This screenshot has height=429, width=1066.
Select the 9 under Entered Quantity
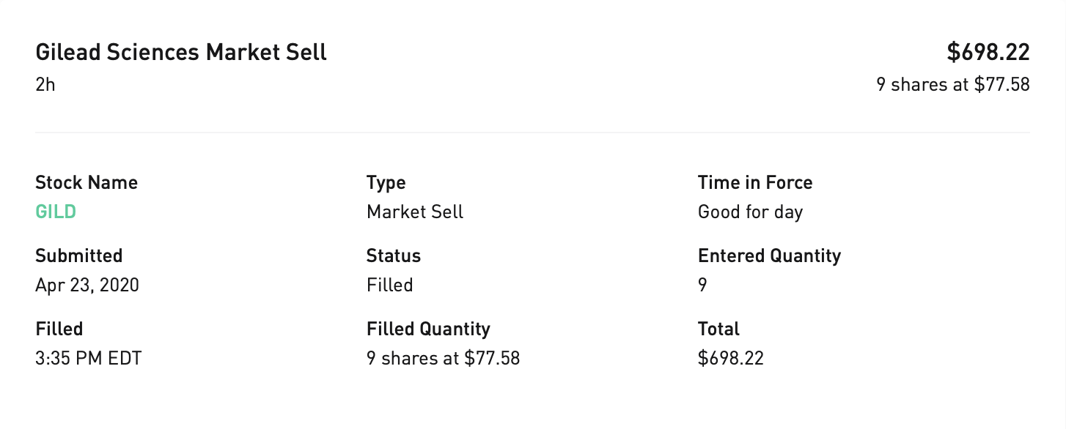(702, 285)
